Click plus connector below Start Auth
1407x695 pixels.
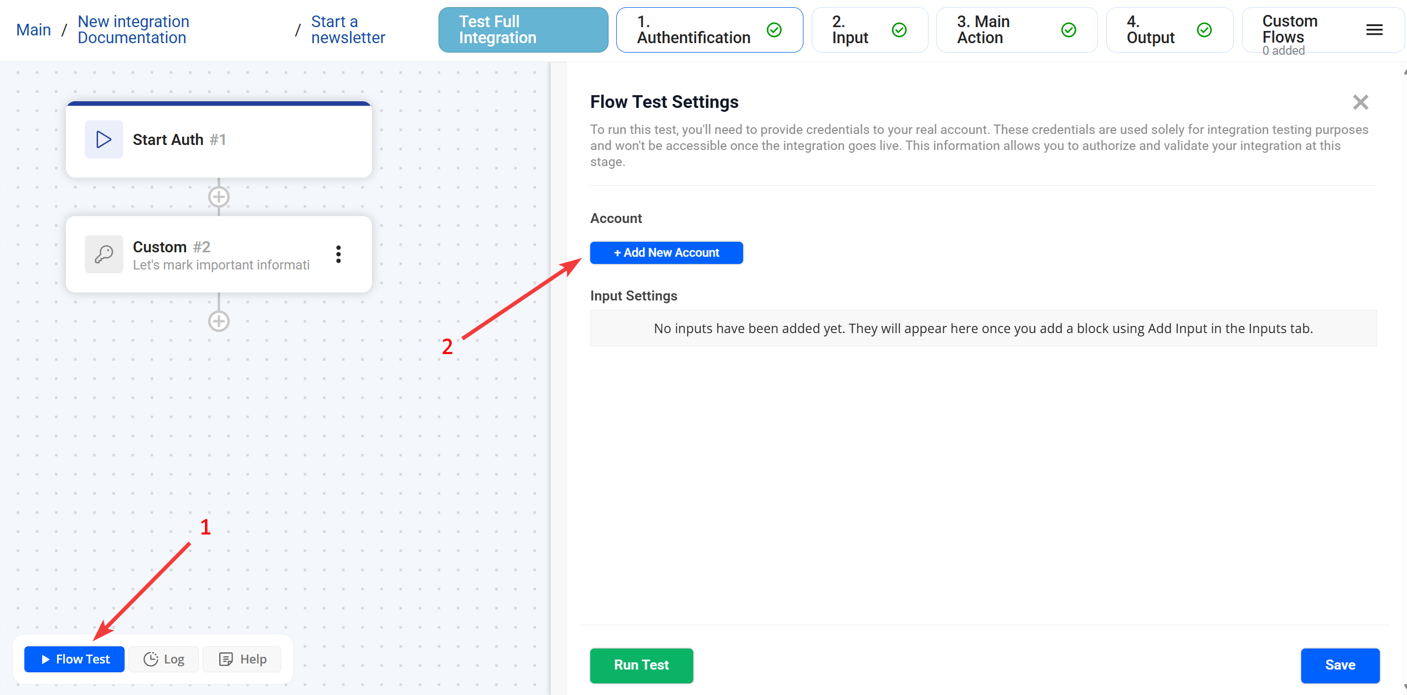point(219,197)
